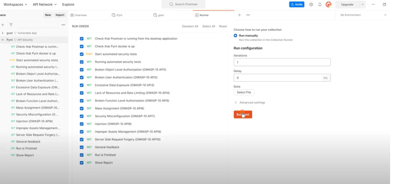This screenshot has height=184, width=394.
Task: Select the Runner tab
Action: (202, 15)
